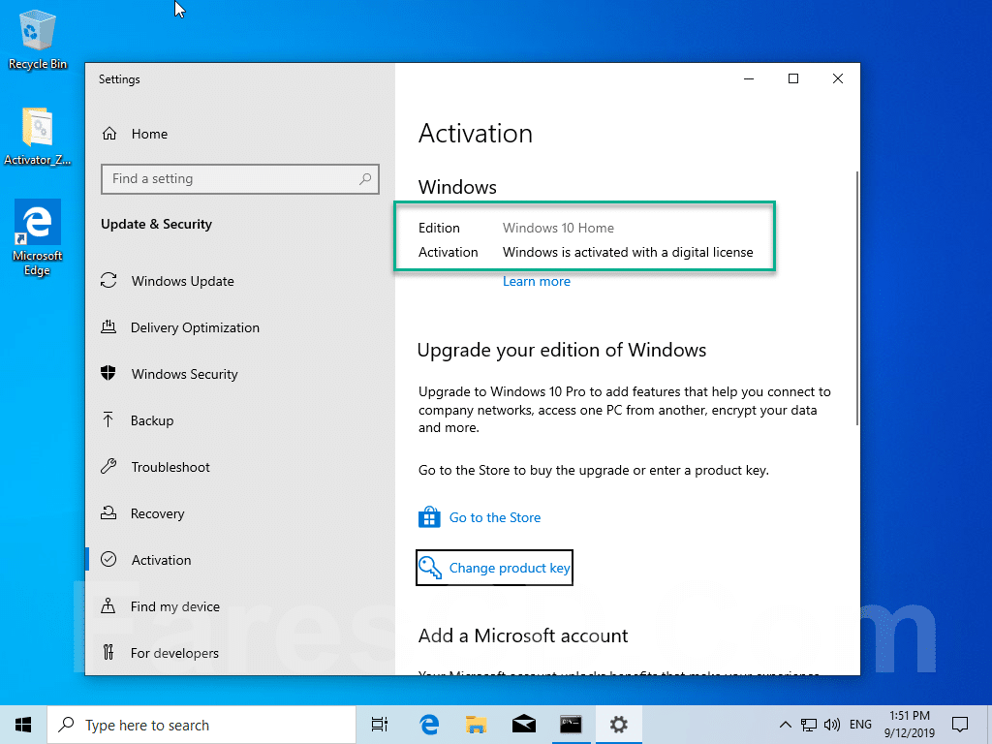The width and height of the screenshot is (992, 744).
Task: Click the Store bag icon
Action: pyautogui.click(x=429, y=517)
